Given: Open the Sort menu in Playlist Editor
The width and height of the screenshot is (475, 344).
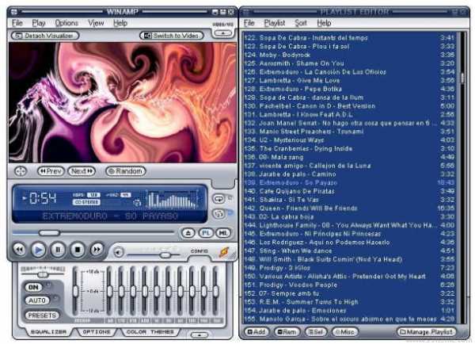Looking at the screenshot, I should click(301, 23).
